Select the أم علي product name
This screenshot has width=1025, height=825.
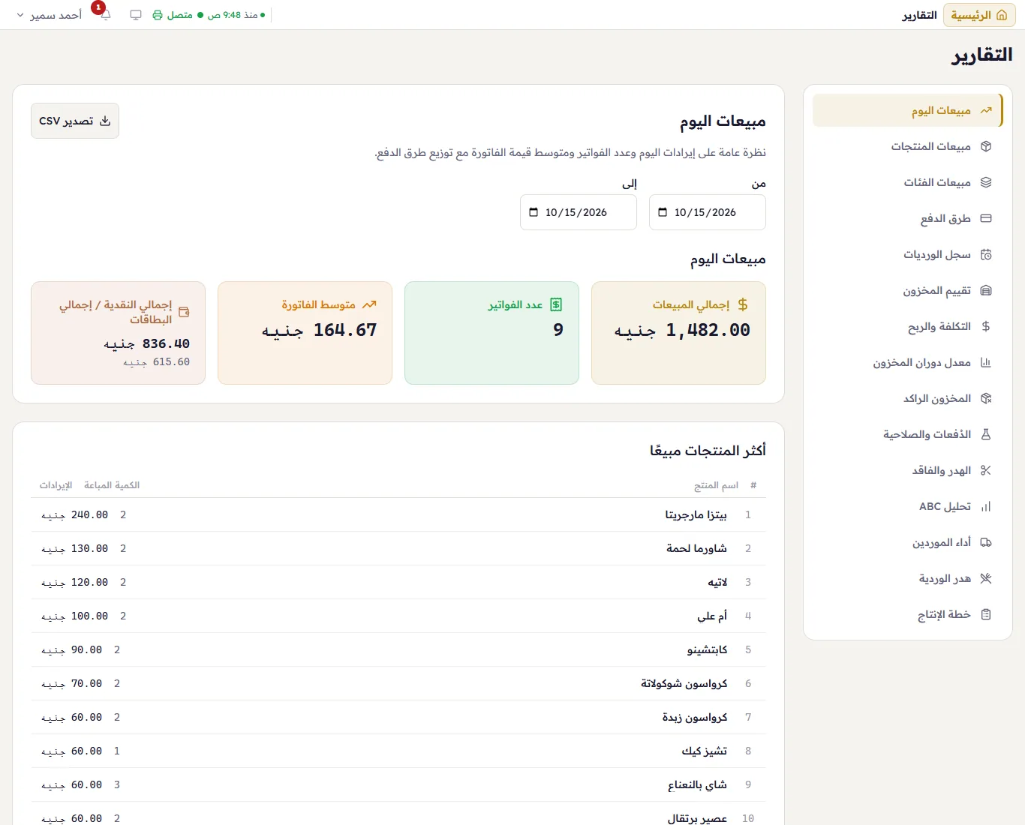tap(712, 616)
